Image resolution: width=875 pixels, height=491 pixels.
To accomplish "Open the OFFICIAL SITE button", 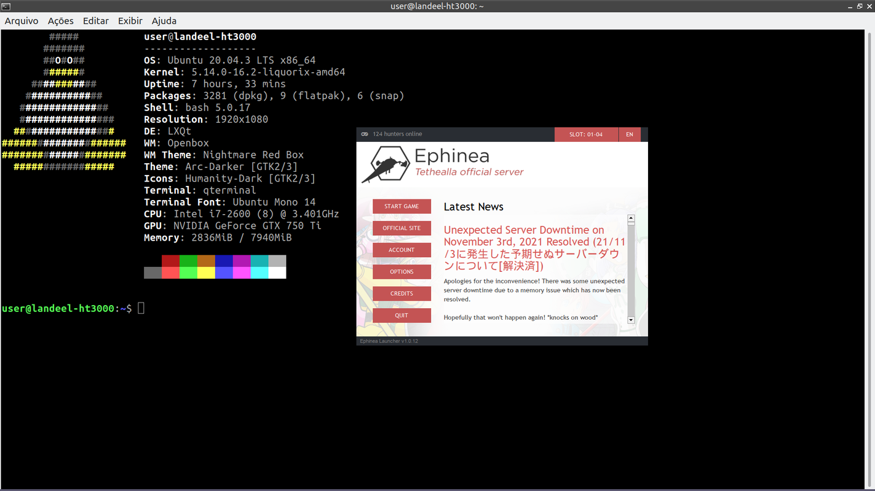I will 402,228.
